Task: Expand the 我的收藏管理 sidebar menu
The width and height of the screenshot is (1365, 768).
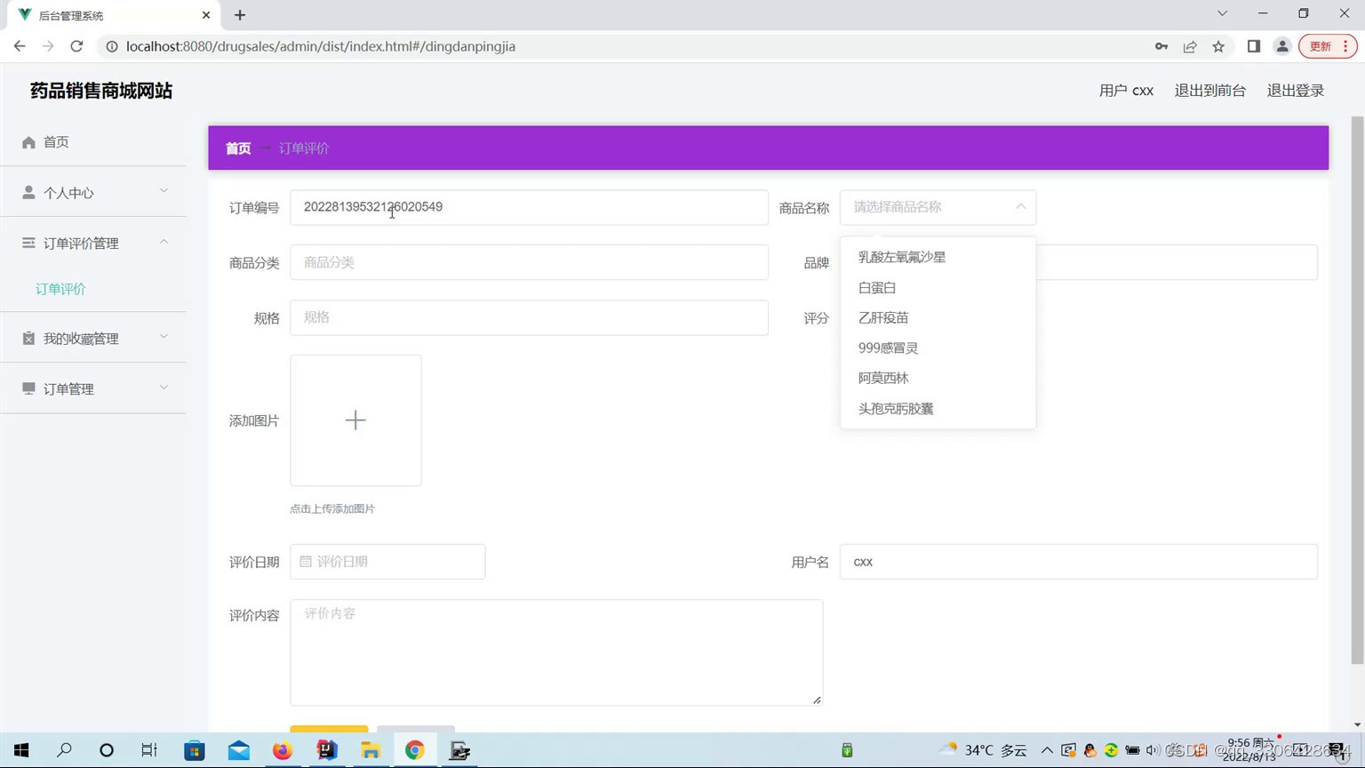Action: click(x=164, y=337)
